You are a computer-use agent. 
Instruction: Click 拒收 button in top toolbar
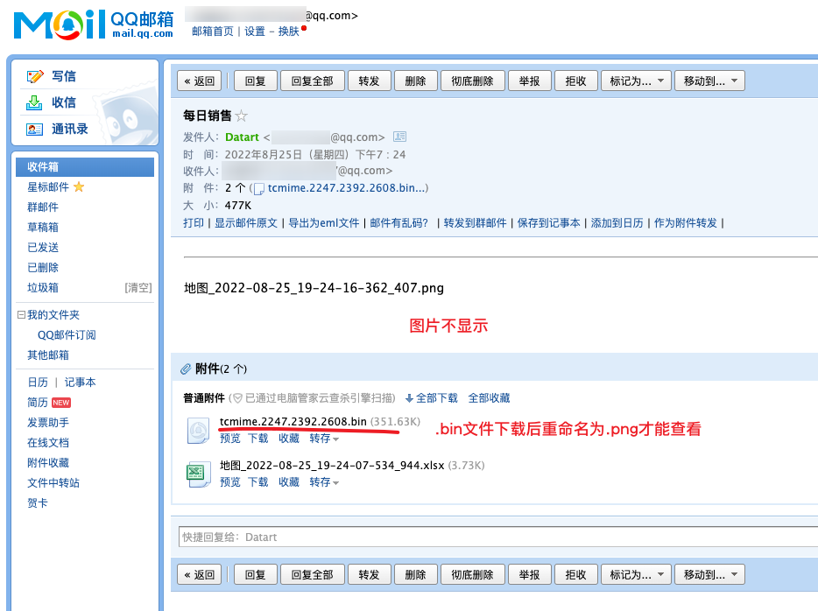pos(575,81)
